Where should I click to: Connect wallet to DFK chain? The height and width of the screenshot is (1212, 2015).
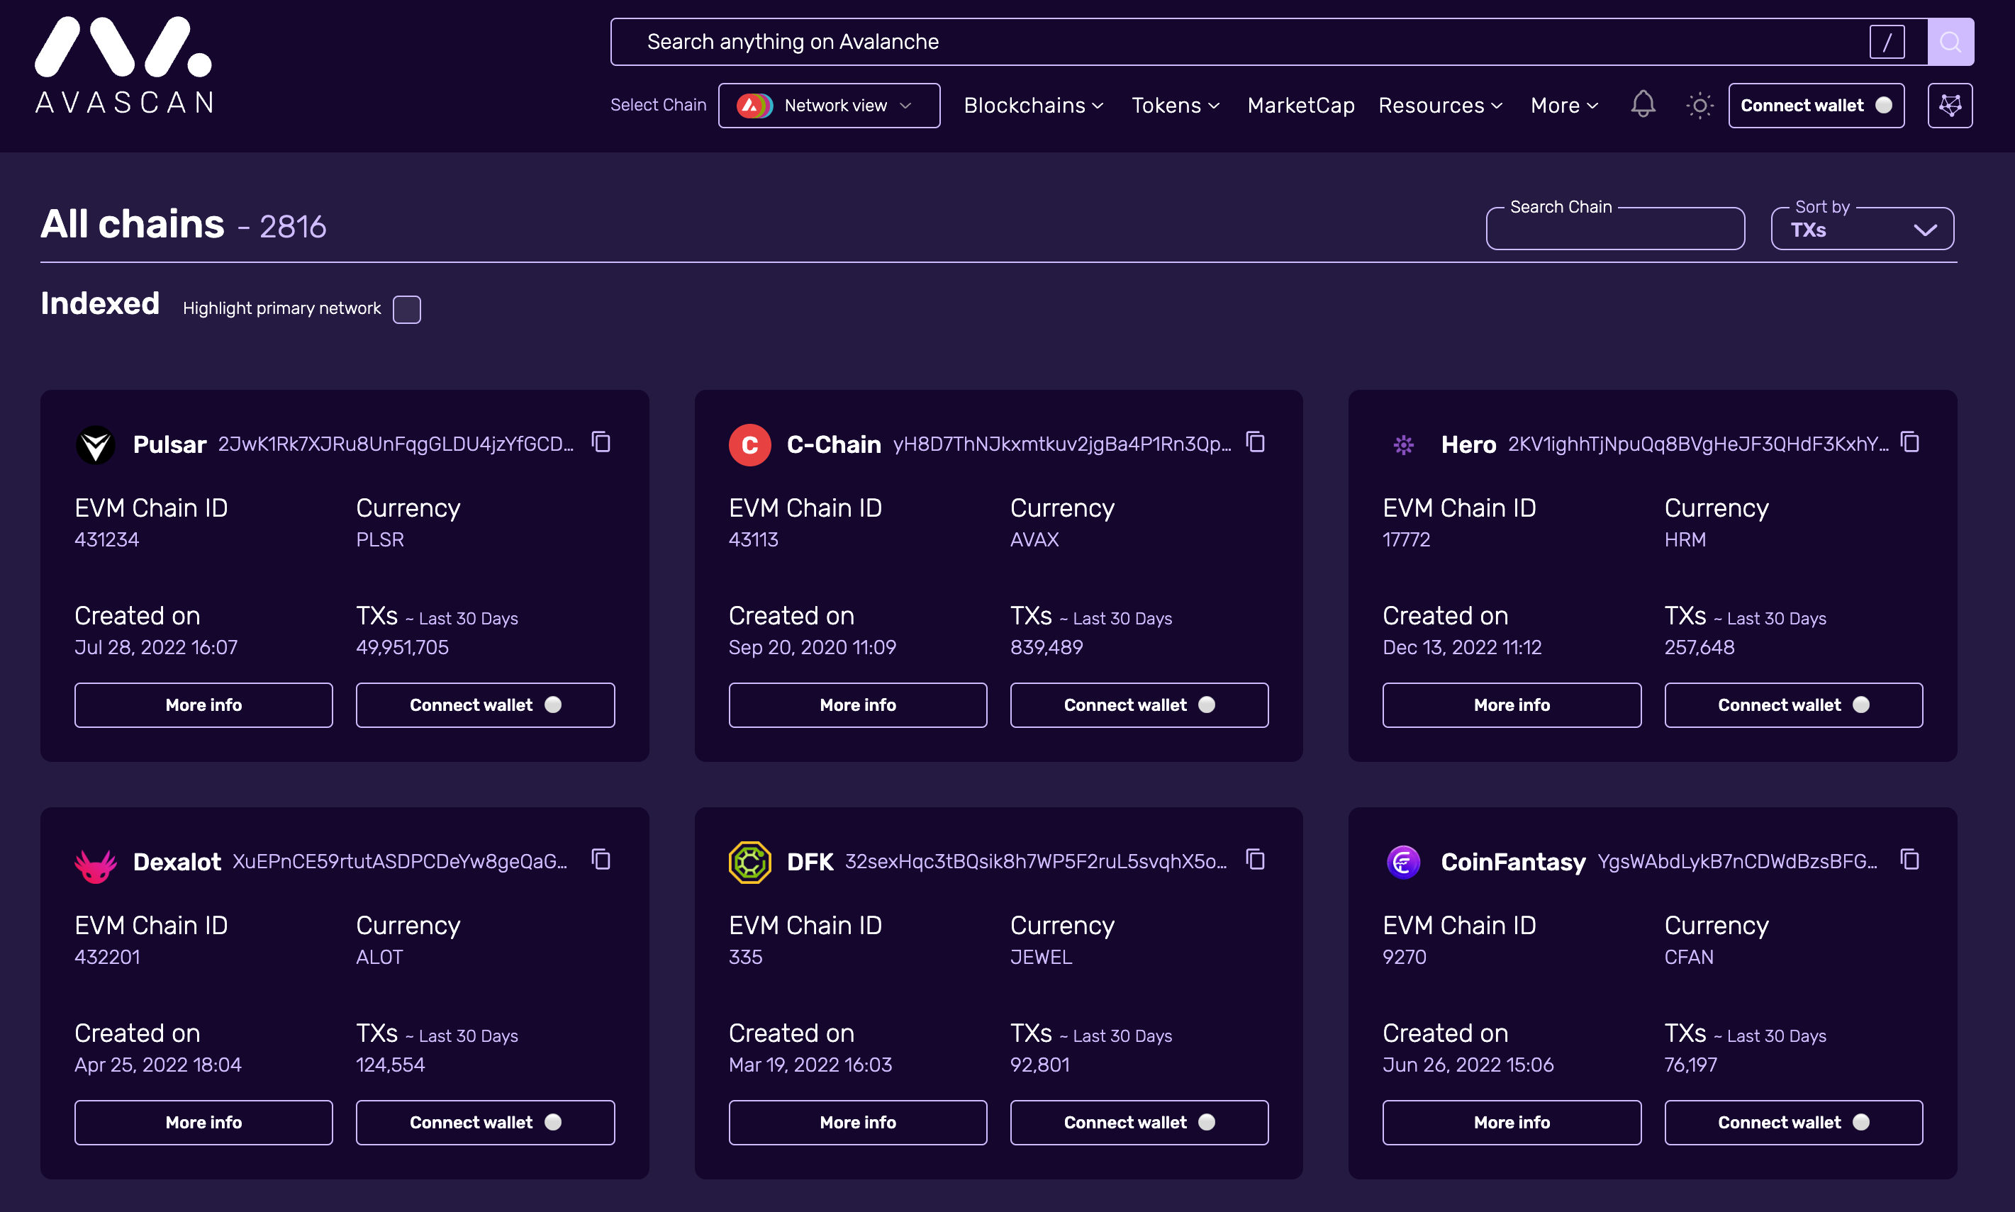[x=1139, y=1122]
